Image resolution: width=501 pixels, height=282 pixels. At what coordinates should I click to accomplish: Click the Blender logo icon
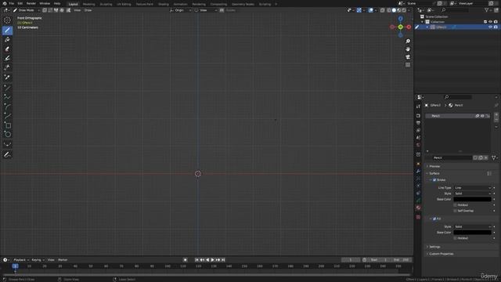(x=5, y=3)
